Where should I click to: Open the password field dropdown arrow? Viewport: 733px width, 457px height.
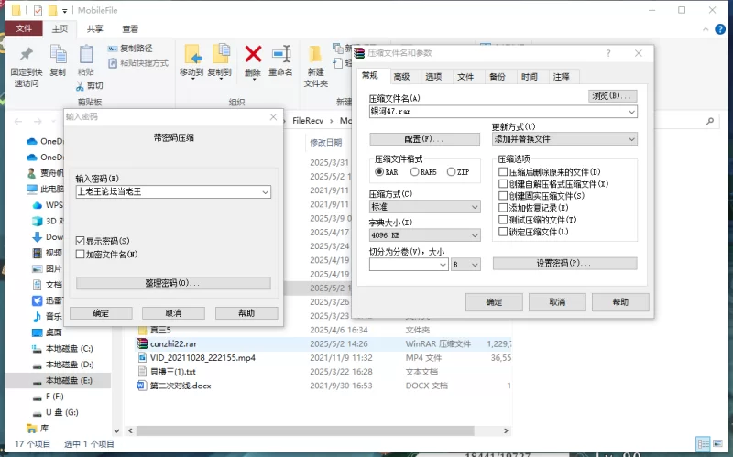coord(265,192)
